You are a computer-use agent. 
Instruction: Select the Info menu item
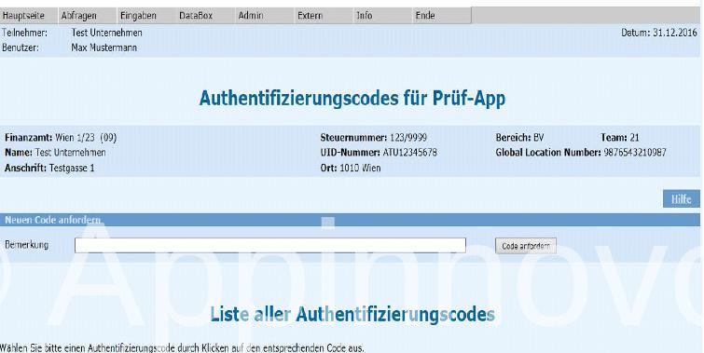click(365, 15)
